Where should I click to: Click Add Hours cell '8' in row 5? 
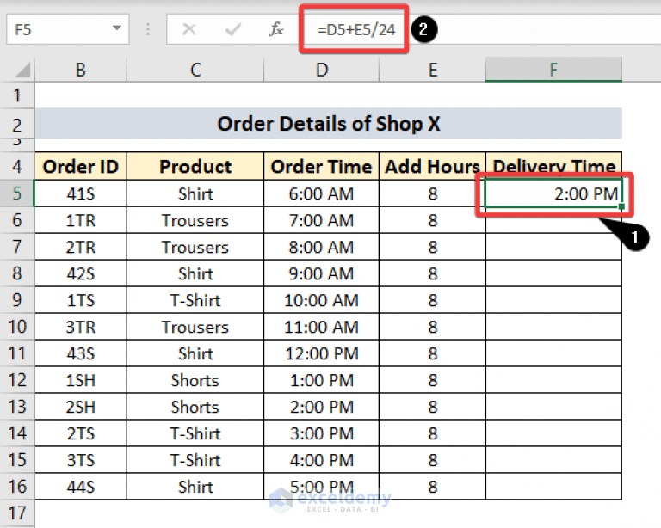tap(433, 193)
